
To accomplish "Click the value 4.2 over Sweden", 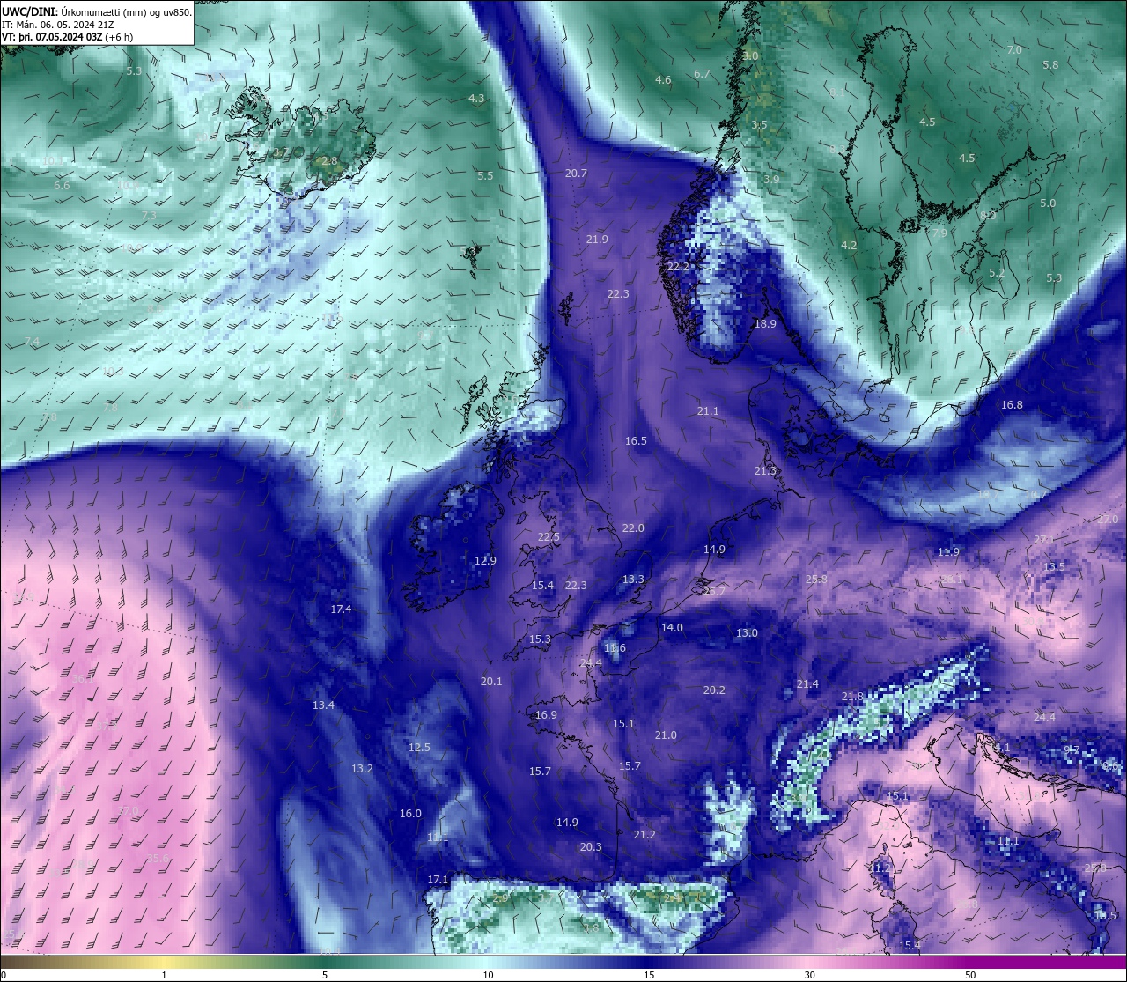I will pos(849,246).
